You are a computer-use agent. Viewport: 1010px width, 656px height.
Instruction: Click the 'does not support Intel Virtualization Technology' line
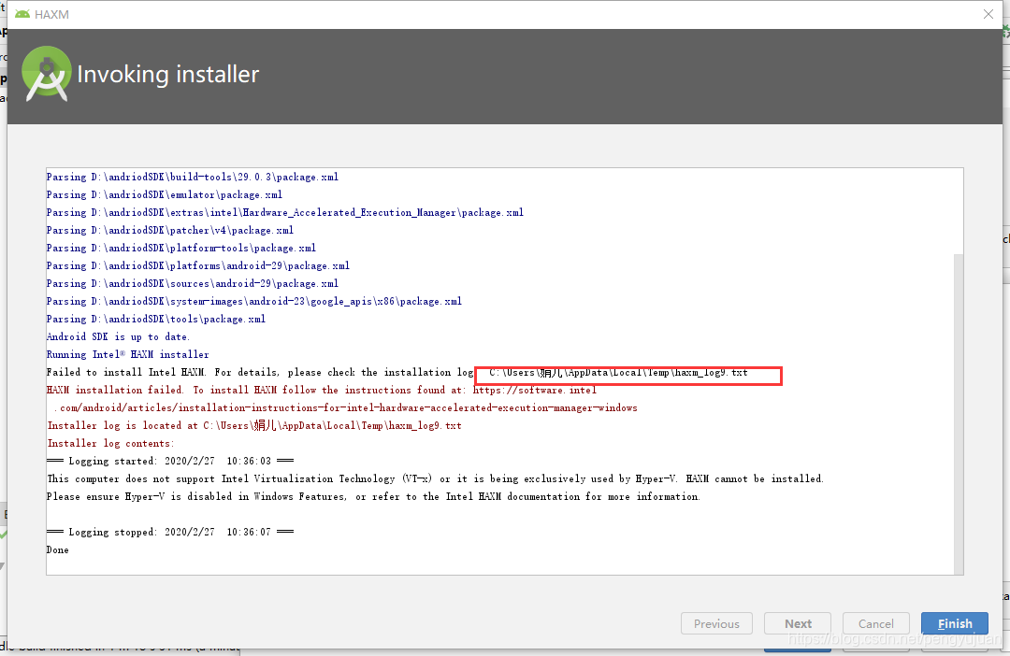pyautogui.click(x=435, y=478)
